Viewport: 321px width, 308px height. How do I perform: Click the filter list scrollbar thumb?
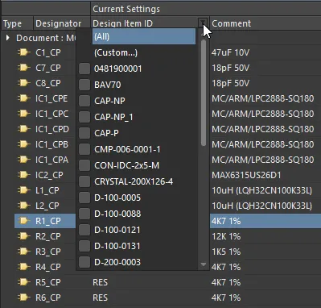(x=204, y=93)
